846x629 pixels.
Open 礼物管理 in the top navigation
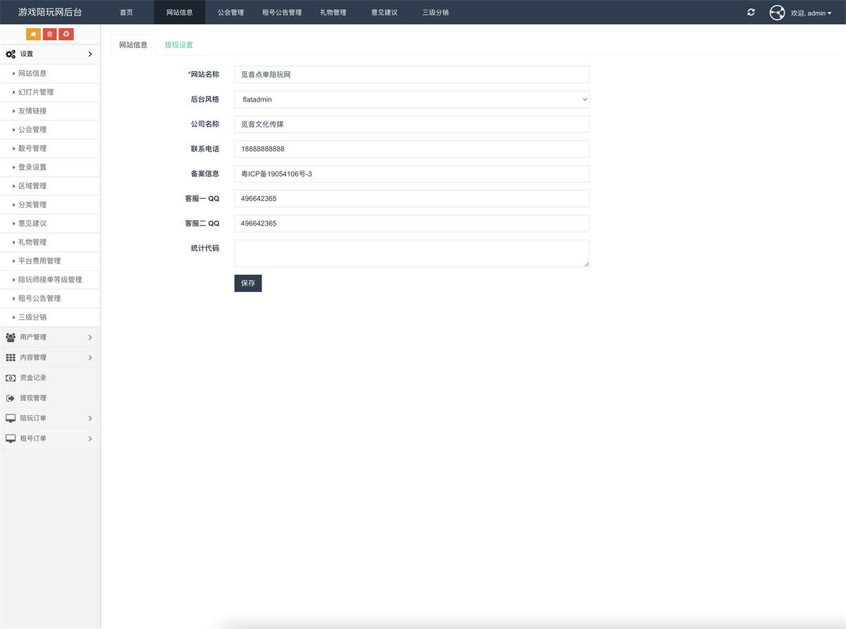click(x=333, y=13)
